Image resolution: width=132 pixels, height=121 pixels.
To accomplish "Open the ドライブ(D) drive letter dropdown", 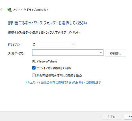I will click(54, 44).
